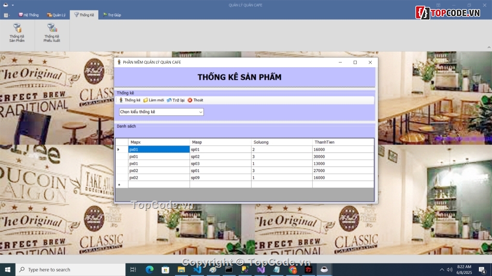Open the Windows Start menu
492x276 pixels.
point(8,269)
